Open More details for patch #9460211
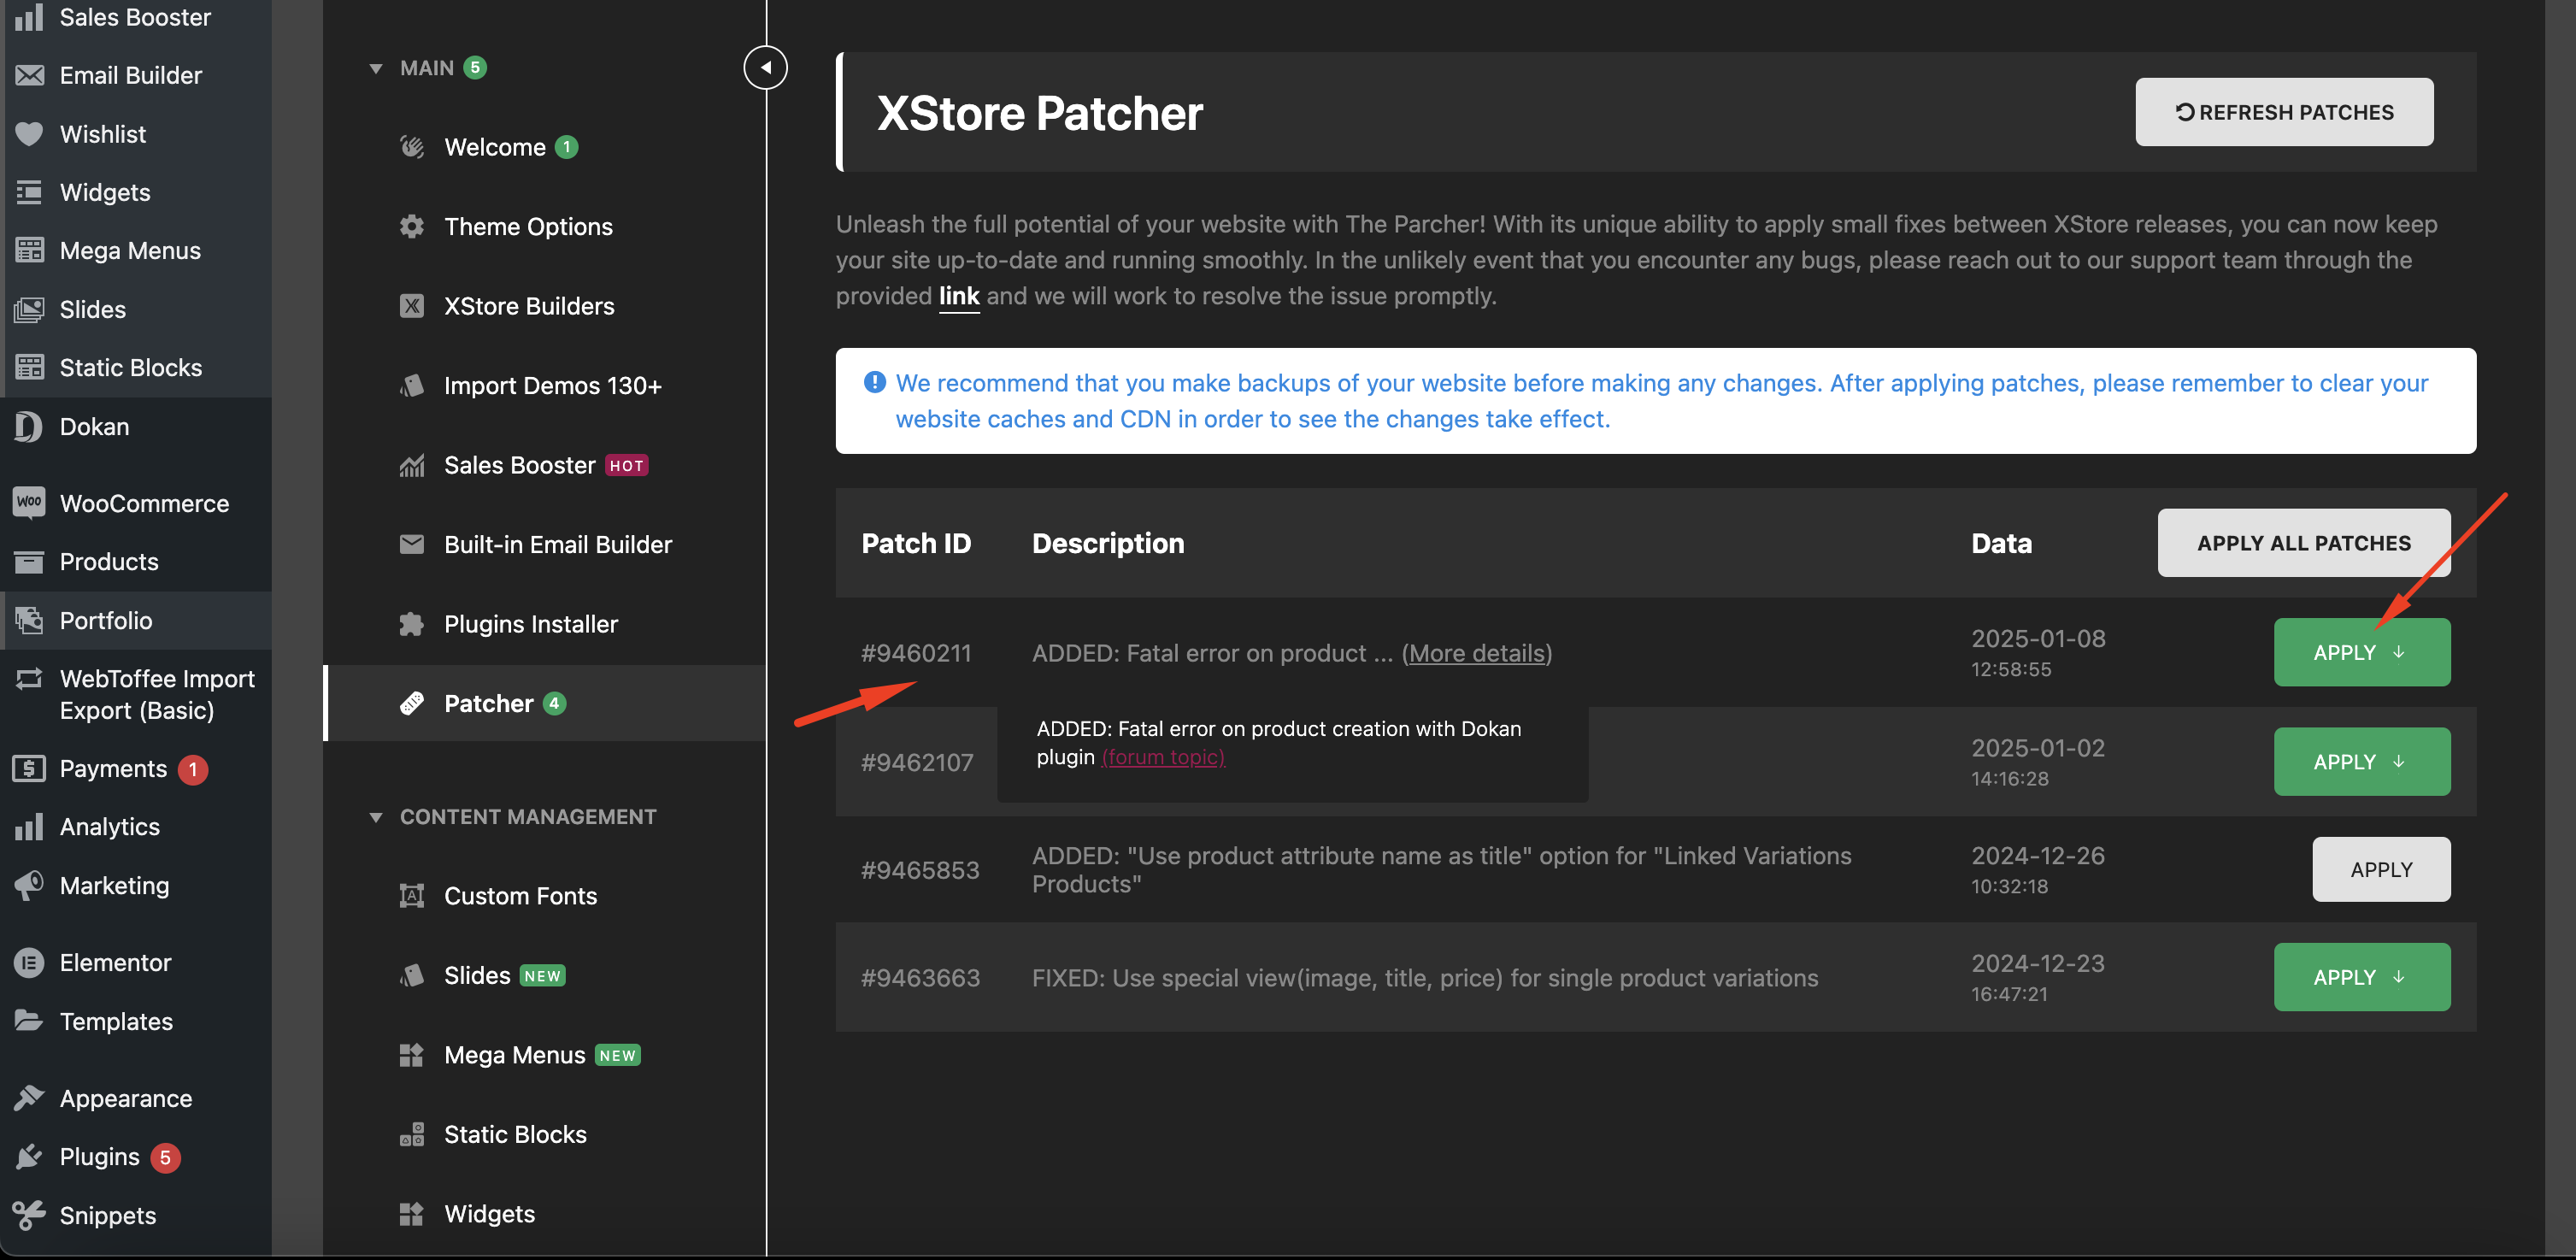2576x1260 pixels. pyautogui.click(x=1477, y=653)
